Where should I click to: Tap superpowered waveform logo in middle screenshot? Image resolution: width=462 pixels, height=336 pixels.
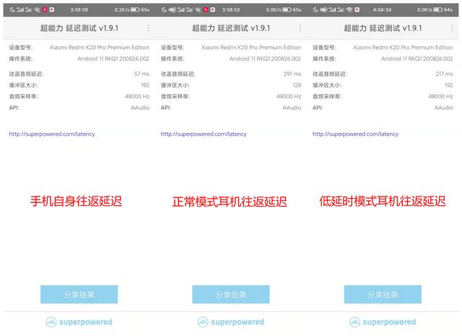point(203,322)
